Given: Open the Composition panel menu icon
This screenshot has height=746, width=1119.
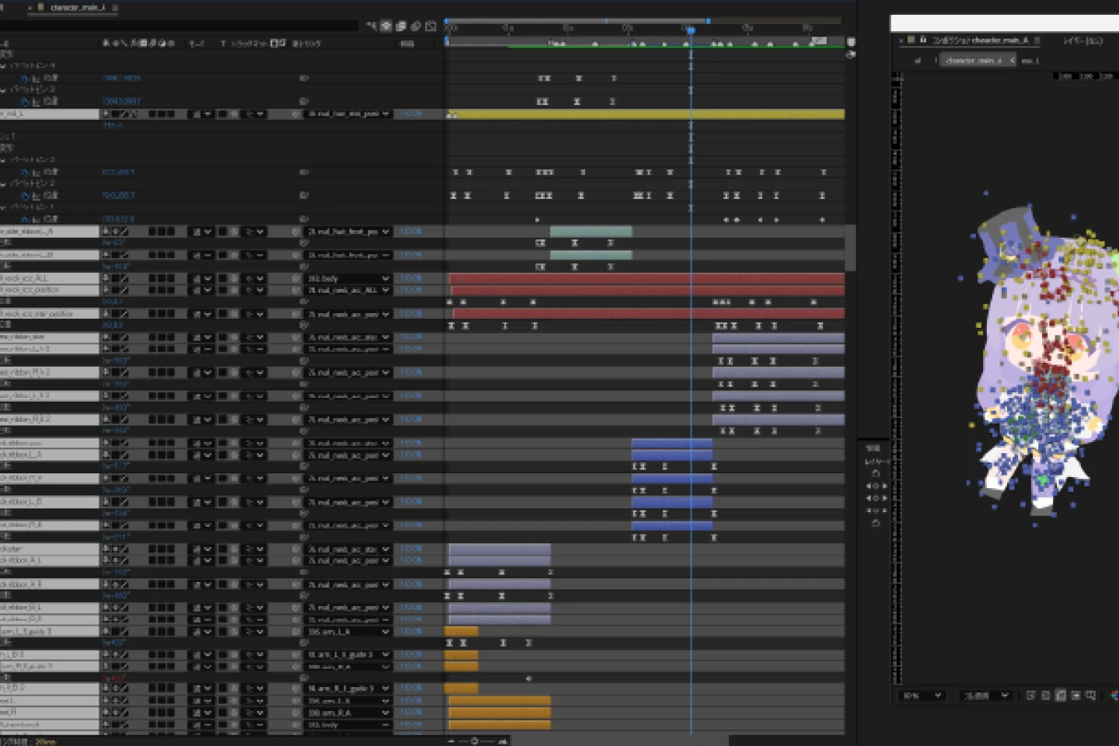Looking at the screenshot, I should click(1037, 40).
